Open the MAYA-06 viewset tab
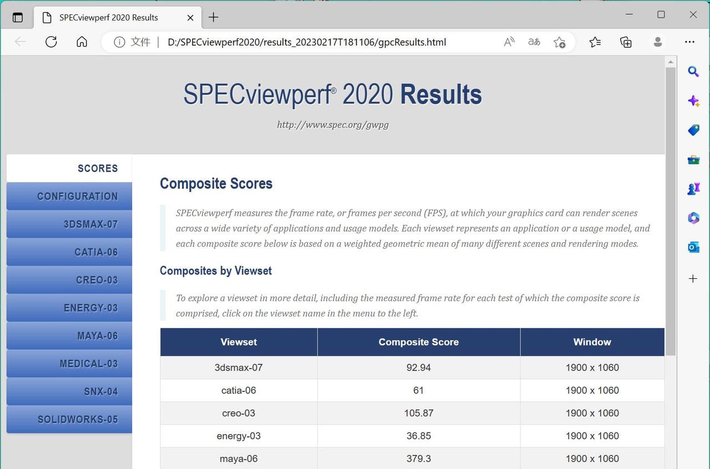This screenshot has width=710, height=469. pos(69,336)
